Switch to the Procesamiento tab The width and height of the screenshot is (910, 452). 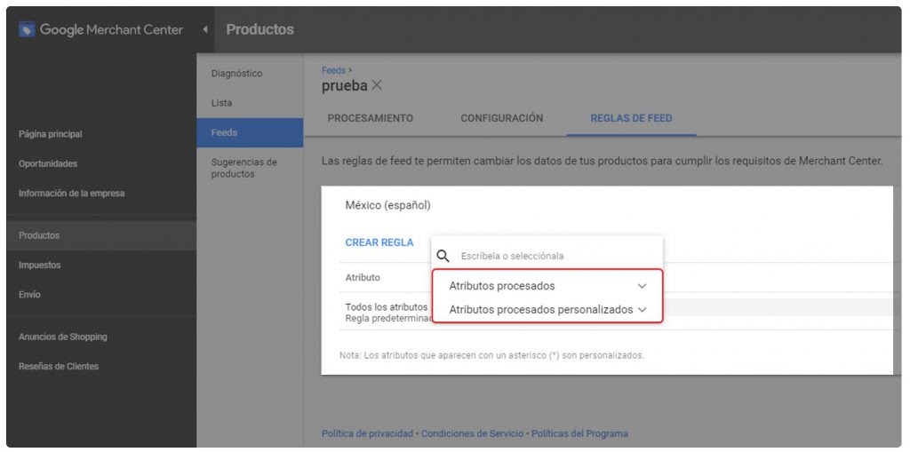pos(370,118)
